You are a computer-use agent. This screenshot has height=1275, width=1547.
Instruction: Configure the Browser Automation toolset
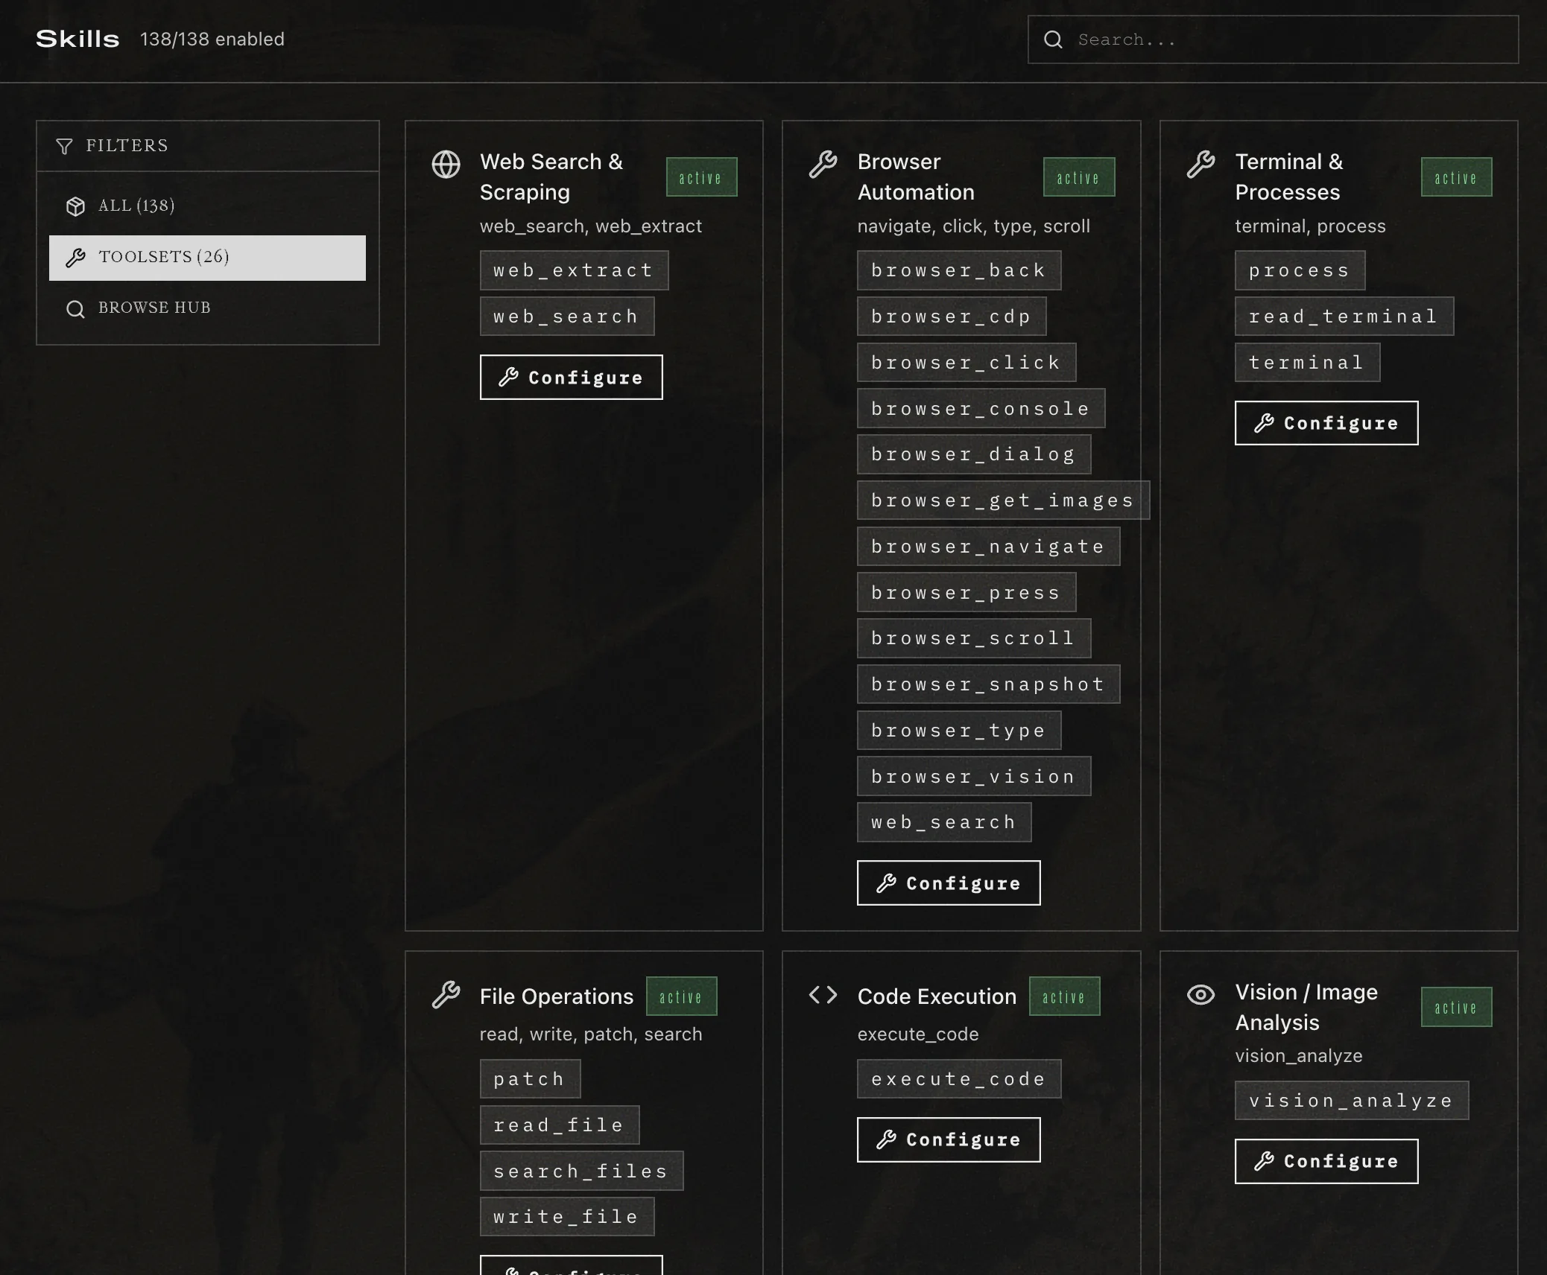tap(949, 883)
